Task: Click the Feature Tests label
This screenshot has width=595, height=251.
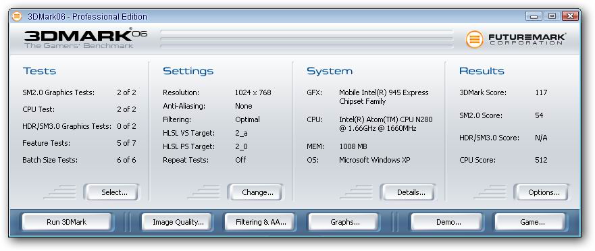Action: click(x=47, y=143)
